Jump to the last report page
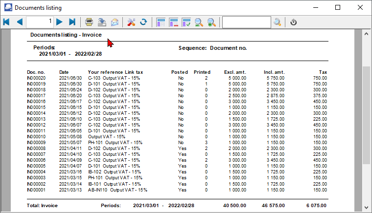Screen dimensions: 372x213 [72, 22]
